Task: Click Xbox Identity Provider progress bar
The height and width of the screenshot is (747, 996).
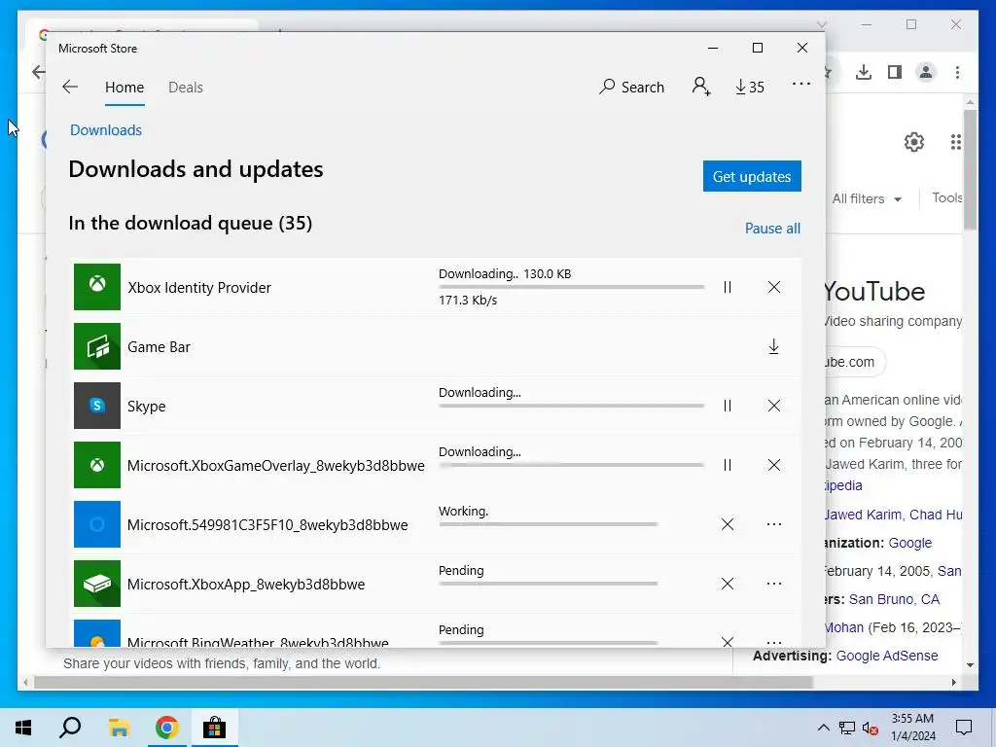Action: (571, 287)
